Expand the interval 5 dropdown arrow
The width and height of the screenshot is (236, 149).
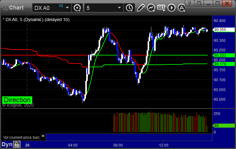[119, 8]
